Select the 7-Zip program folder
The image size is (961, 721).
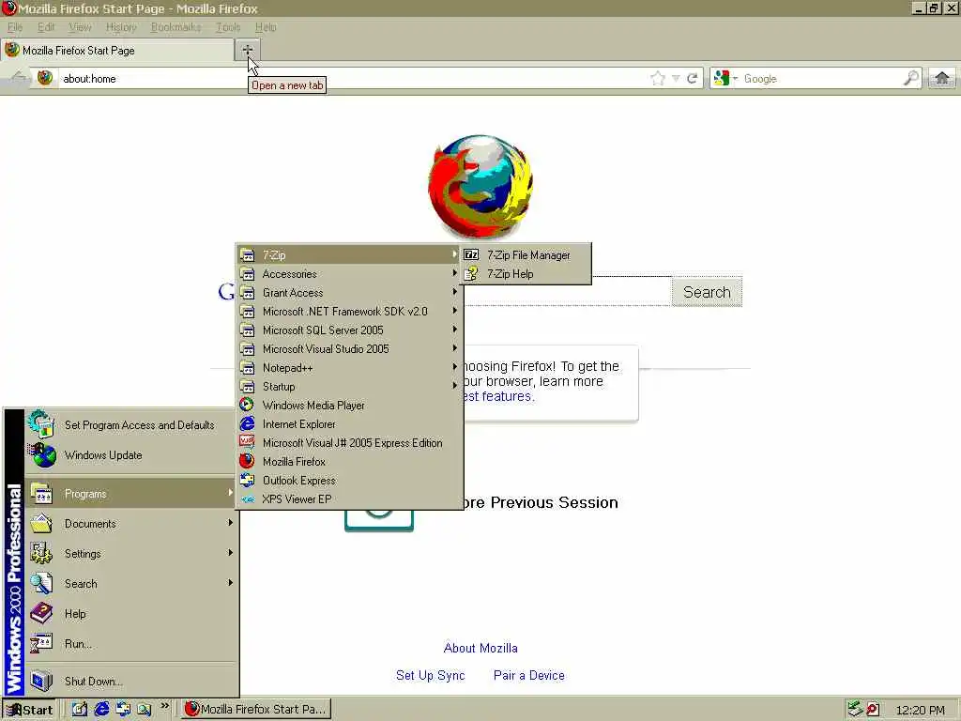coord(349,255)
